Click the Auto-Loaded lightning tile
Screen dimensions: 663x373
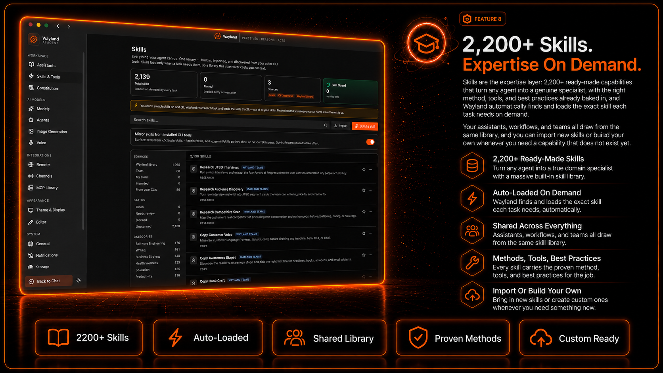(208, 337)
